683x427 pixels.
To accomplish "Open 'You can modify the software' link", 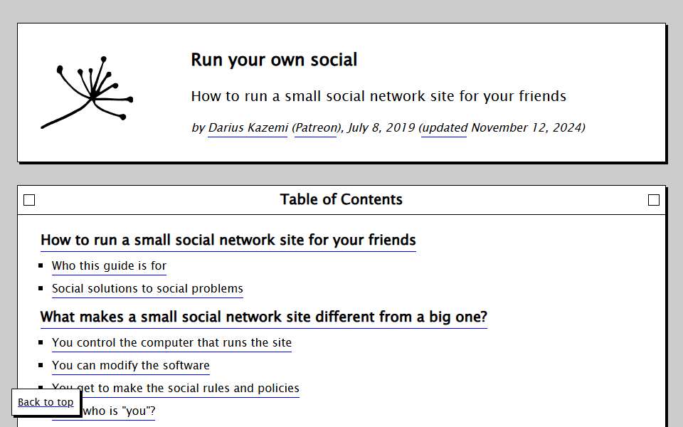I will [131, 365].
